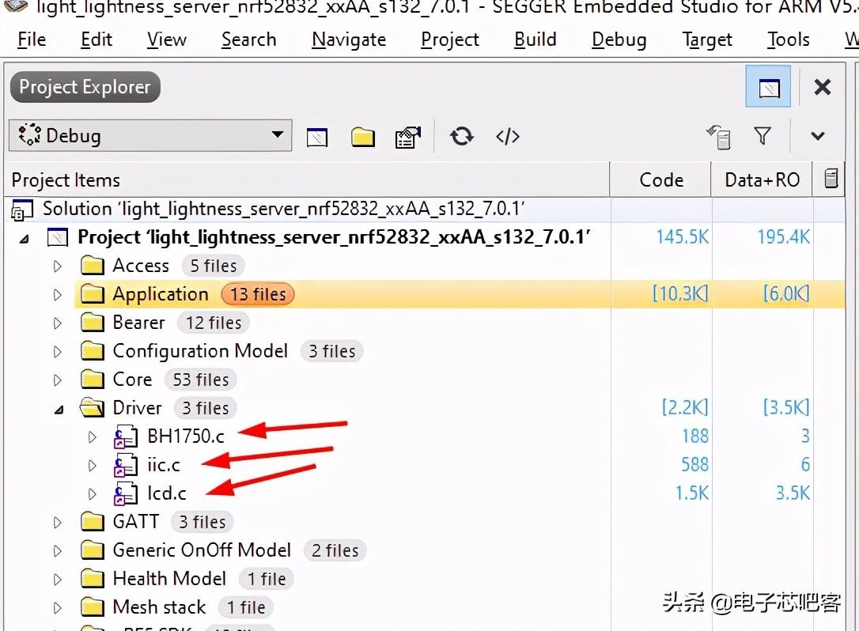This screenshot has width=859, height=631.
Task: Click the BH1750.c file icon
Action: click(126, 436)
